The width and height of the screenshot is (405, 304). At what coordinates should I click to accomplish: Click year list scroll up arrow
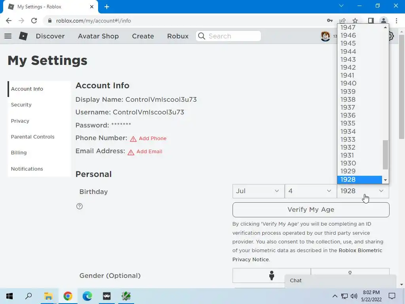pyautogui.click(x=385, y=27)
